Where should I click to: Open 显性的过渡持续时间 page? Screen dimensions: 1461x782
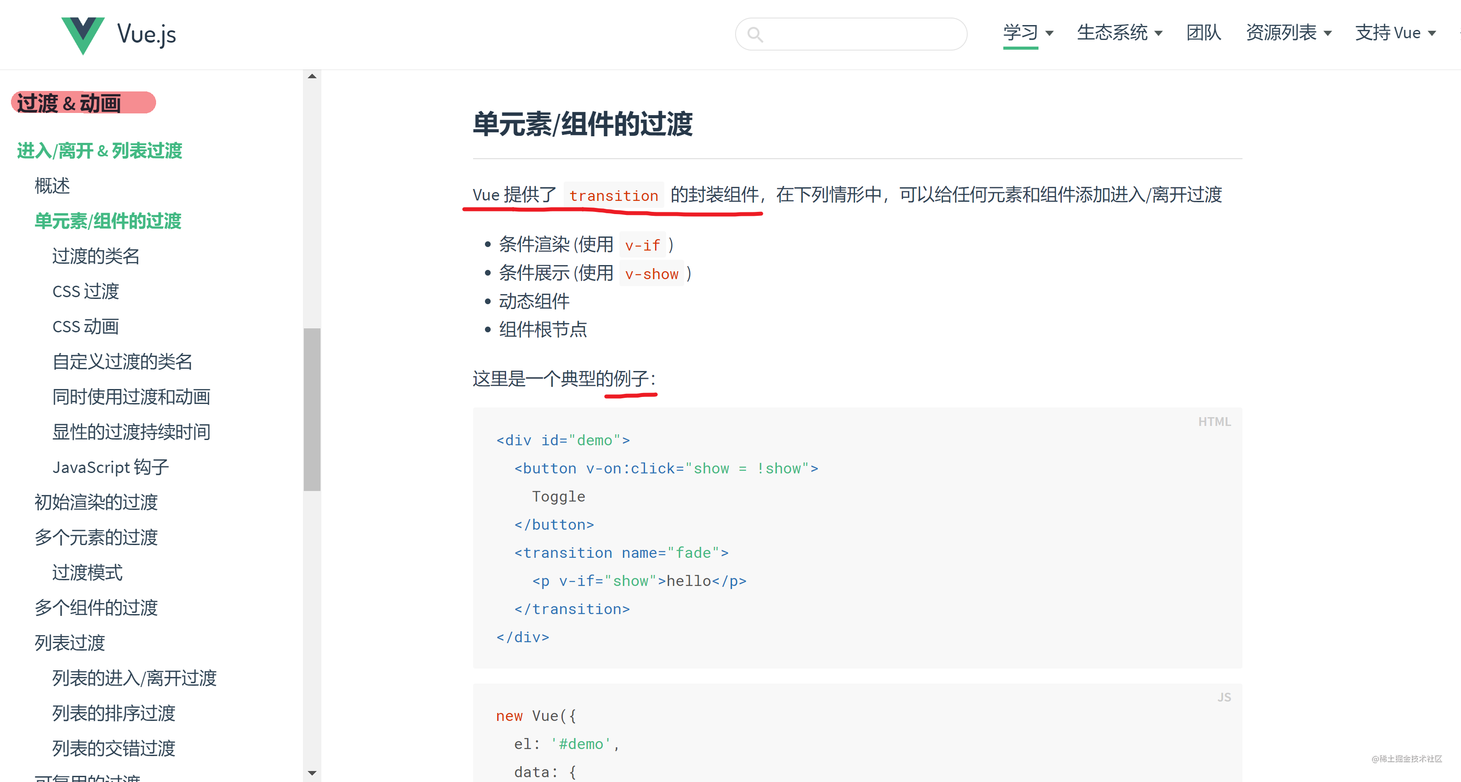(x=131, y=432)
